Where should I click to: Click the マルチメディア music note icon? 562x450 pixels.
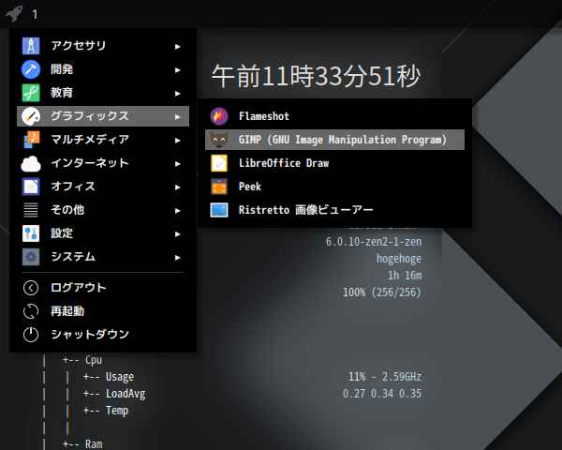[31, 140]
